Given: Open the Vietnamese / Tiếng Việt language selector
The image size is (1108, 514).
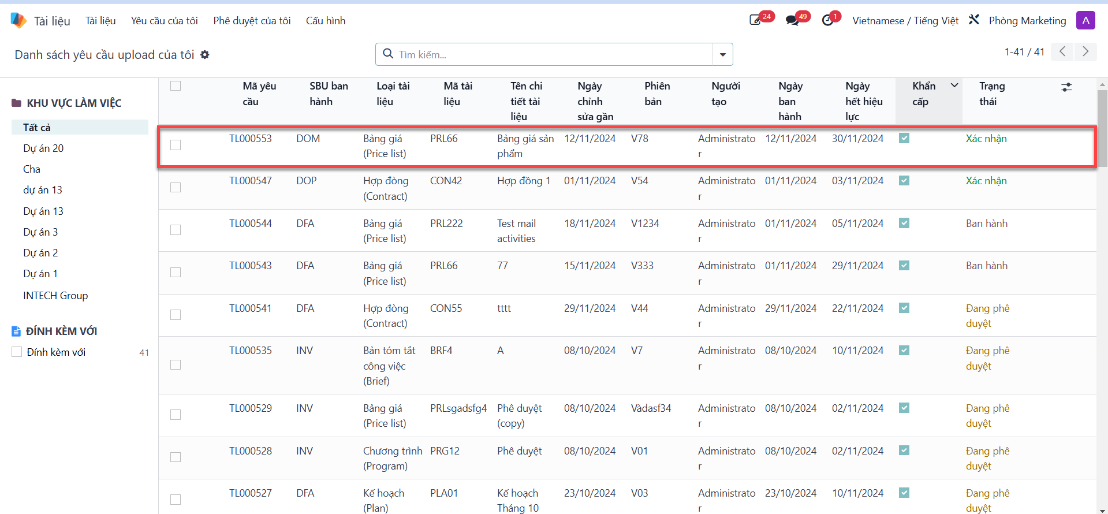Looking at the screenshot, I should 905,21.
